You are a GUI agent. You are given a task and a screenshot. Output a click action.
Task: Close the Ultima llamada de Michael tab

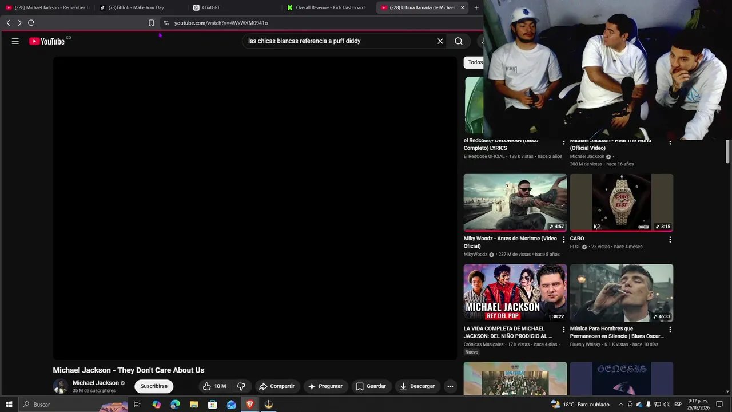pos(462,7)
